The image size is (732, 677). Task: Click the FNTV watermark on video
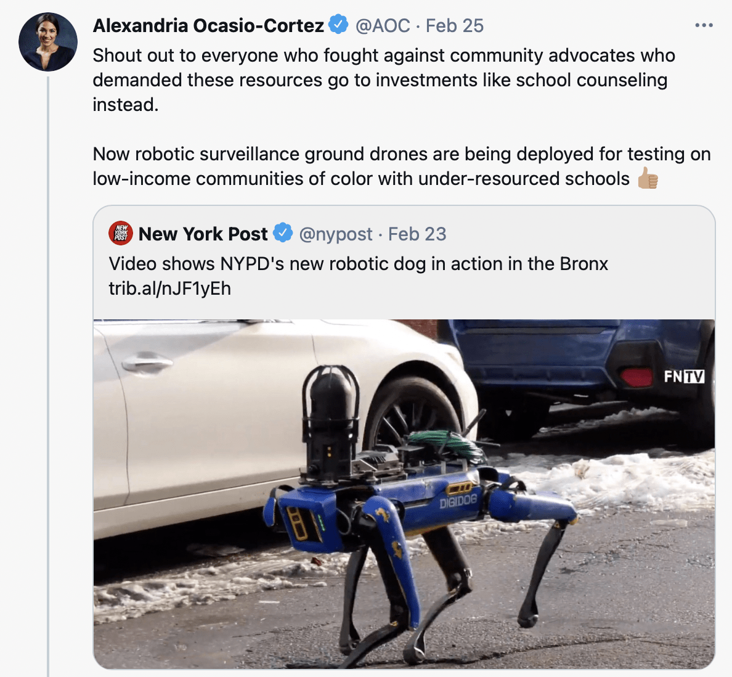[x=685, y=376]
